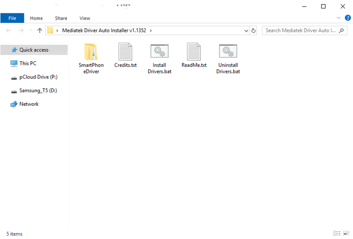Maximize the Explorer window

323,6
